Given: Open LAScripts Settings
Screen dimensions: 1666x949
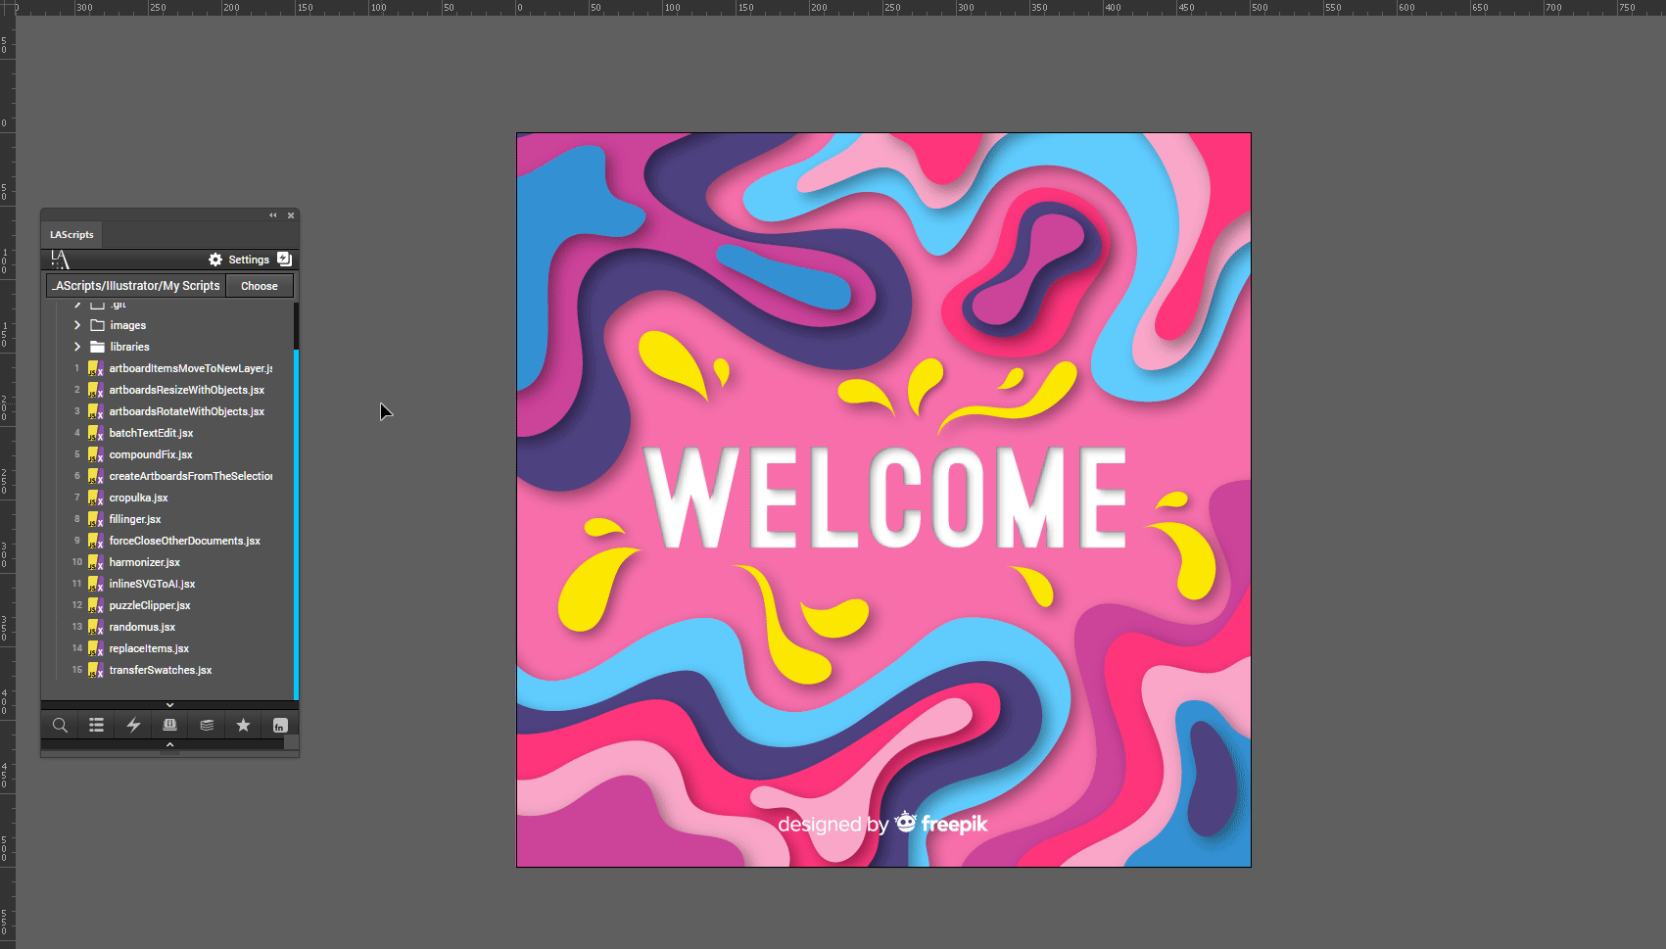Looking at the screenshot, I should pos(239,260).
